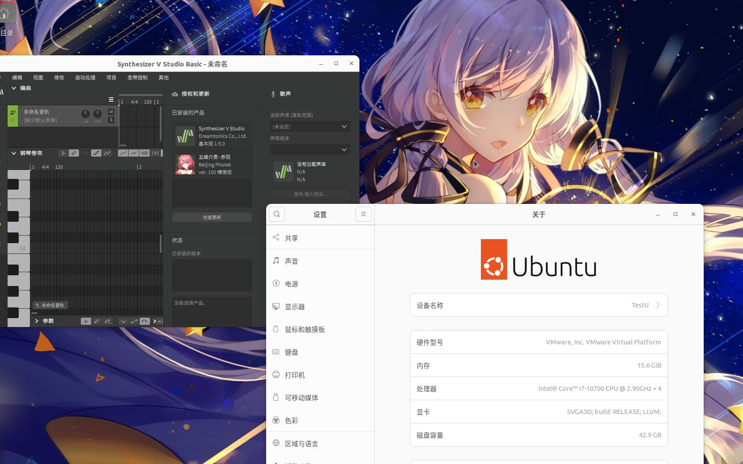This screenshot has height=464, width=743.
Task: Open the 走带控制 menu
Action: pos(138,78)
